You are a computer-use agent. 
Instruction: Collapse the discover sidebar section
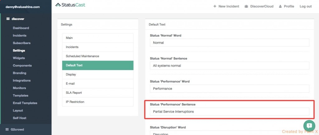[18, 19]
